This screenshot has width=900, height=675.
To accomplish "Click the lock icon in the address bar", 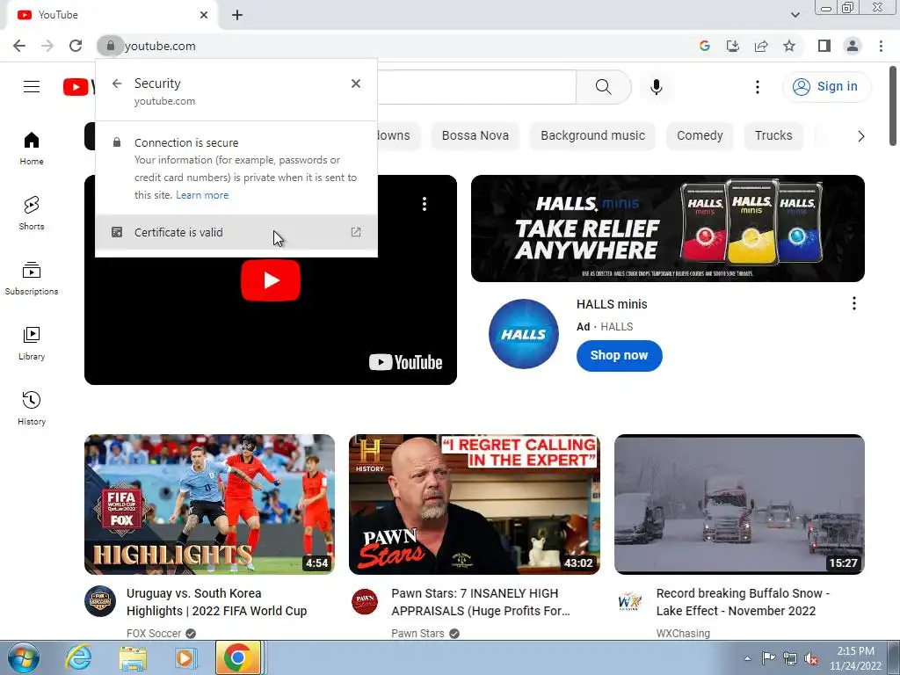I will click(x=110, y=46).
